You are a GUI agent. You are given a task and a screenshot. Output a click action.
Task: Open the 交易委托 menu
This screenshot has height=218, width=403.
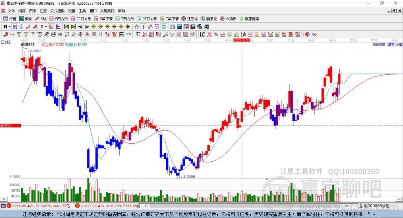tap(107, 11)
